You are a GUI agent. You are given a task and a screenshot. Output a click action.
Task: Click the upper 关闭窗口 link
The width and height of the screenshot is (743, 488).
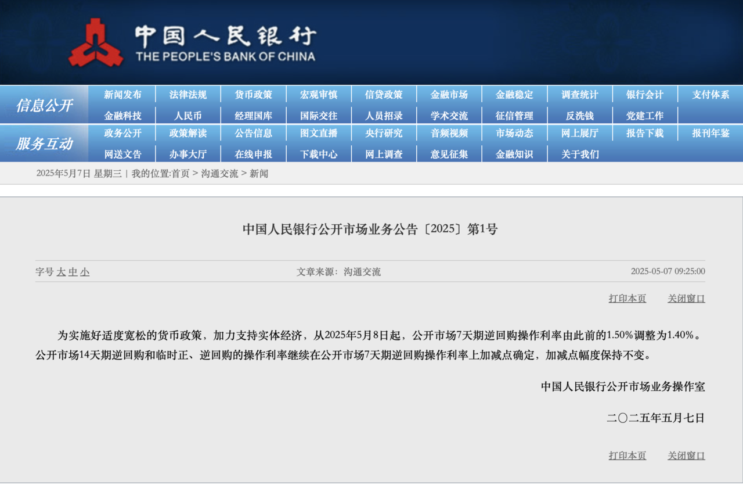point(686,298)
